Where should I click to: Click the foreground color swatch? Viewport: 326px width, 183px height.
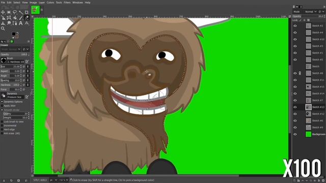14,34
